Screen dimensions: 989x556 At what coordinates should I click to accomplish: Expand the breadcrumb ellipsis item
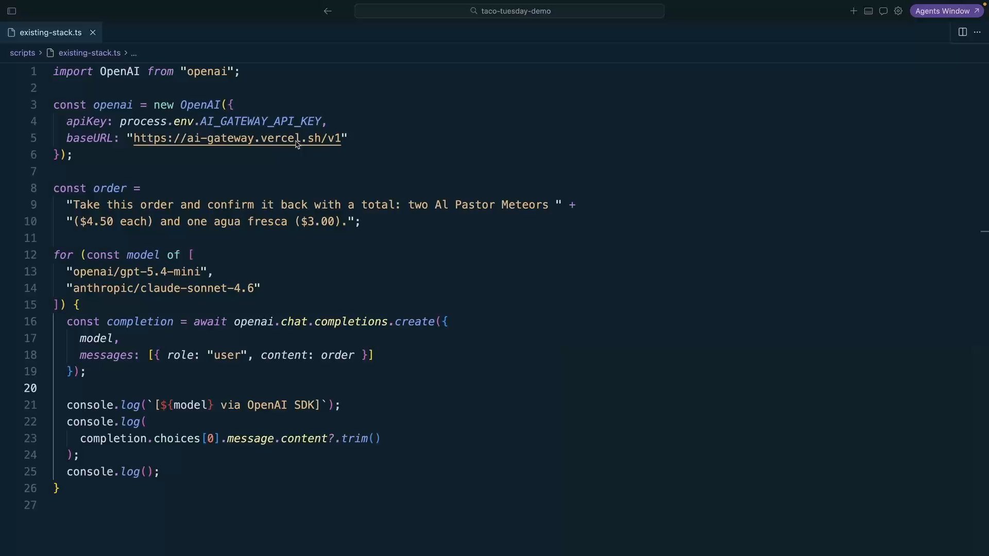point(133,53)
